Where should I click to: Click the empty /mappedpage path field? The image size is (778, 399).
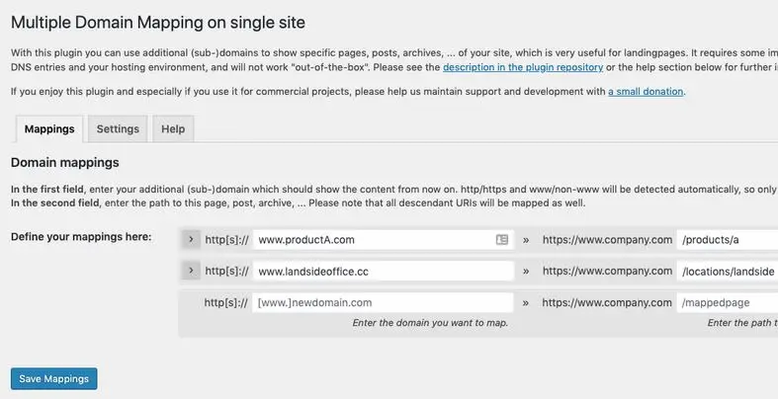click(728, 302)
